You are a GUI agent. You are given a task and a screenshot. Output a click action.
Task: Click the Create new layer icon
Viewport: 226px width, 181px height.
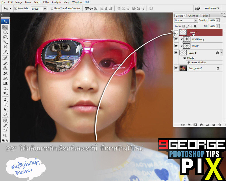pos(214,125)
